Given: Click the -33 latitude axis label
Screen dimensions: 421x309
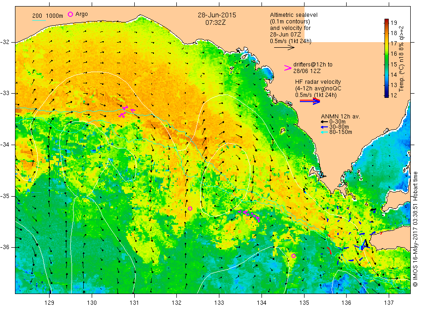Looking at the screenshot, I should click(x=5, y=93).
